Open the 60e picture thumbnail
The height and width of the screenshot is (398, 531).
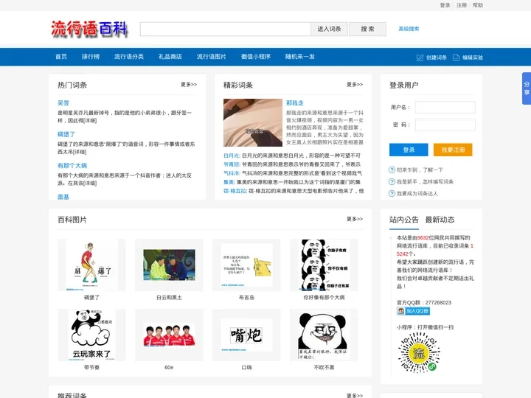[169, 335]
